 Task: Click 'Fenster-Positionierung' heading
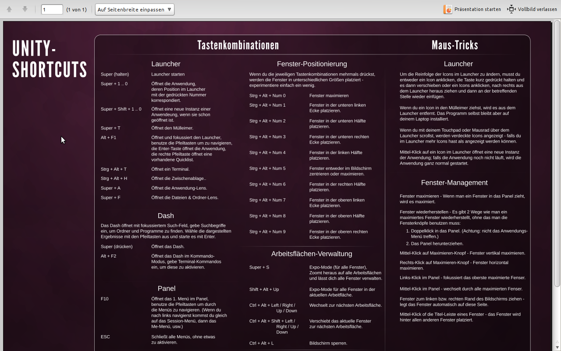tap(312, 64)
